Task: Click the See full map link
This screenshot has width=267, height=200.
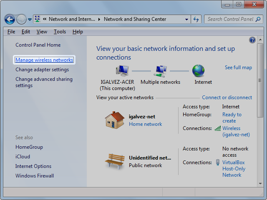Action: 238,67
